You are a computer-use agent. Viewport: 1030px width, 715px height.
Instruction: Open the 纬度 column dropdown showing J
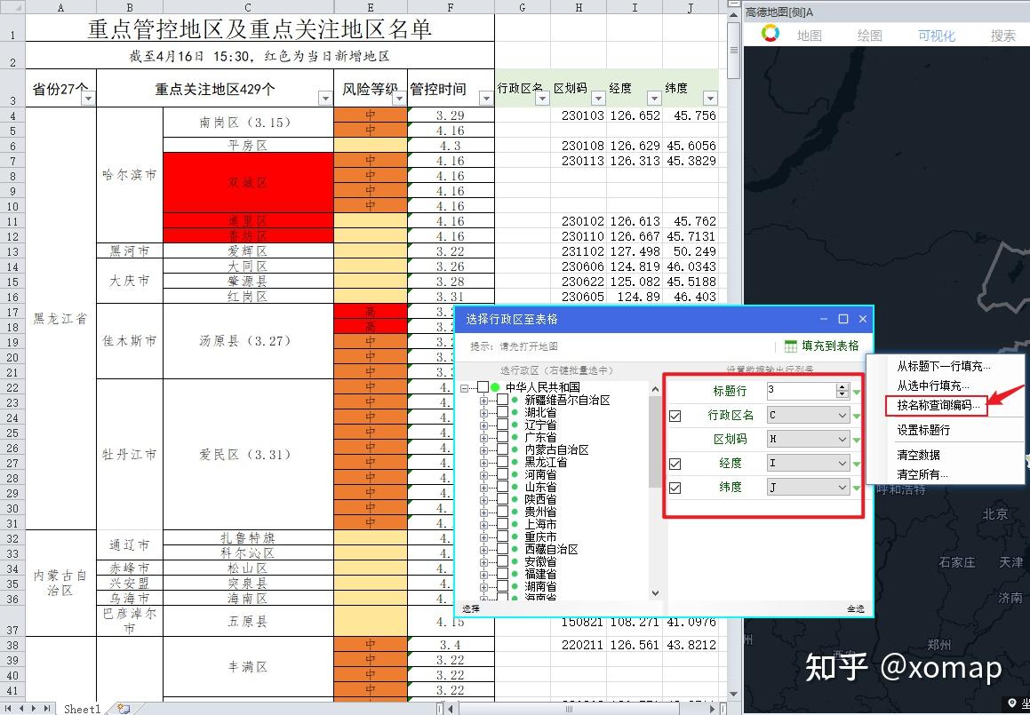(x=808, y=487)
